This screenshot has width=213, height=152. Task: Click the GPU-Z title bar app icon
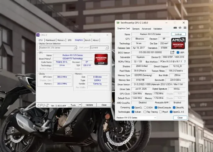click(118, 23)
